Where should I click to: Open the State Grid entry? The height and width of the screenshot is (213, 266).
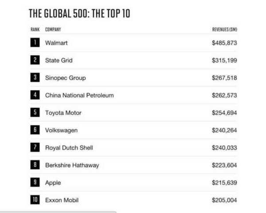[59, 60]
